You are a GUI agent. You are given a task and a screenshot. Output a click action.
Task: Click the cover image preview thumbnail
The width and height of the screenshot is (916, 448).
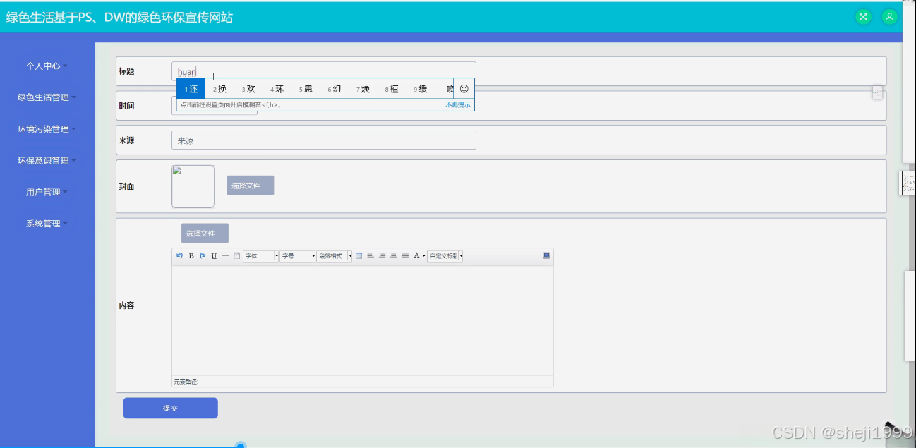(193, 186)
